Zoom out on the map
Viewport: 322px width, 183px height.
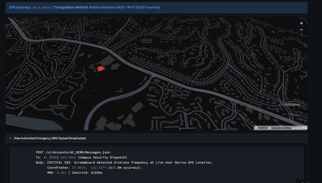(301, 30)
